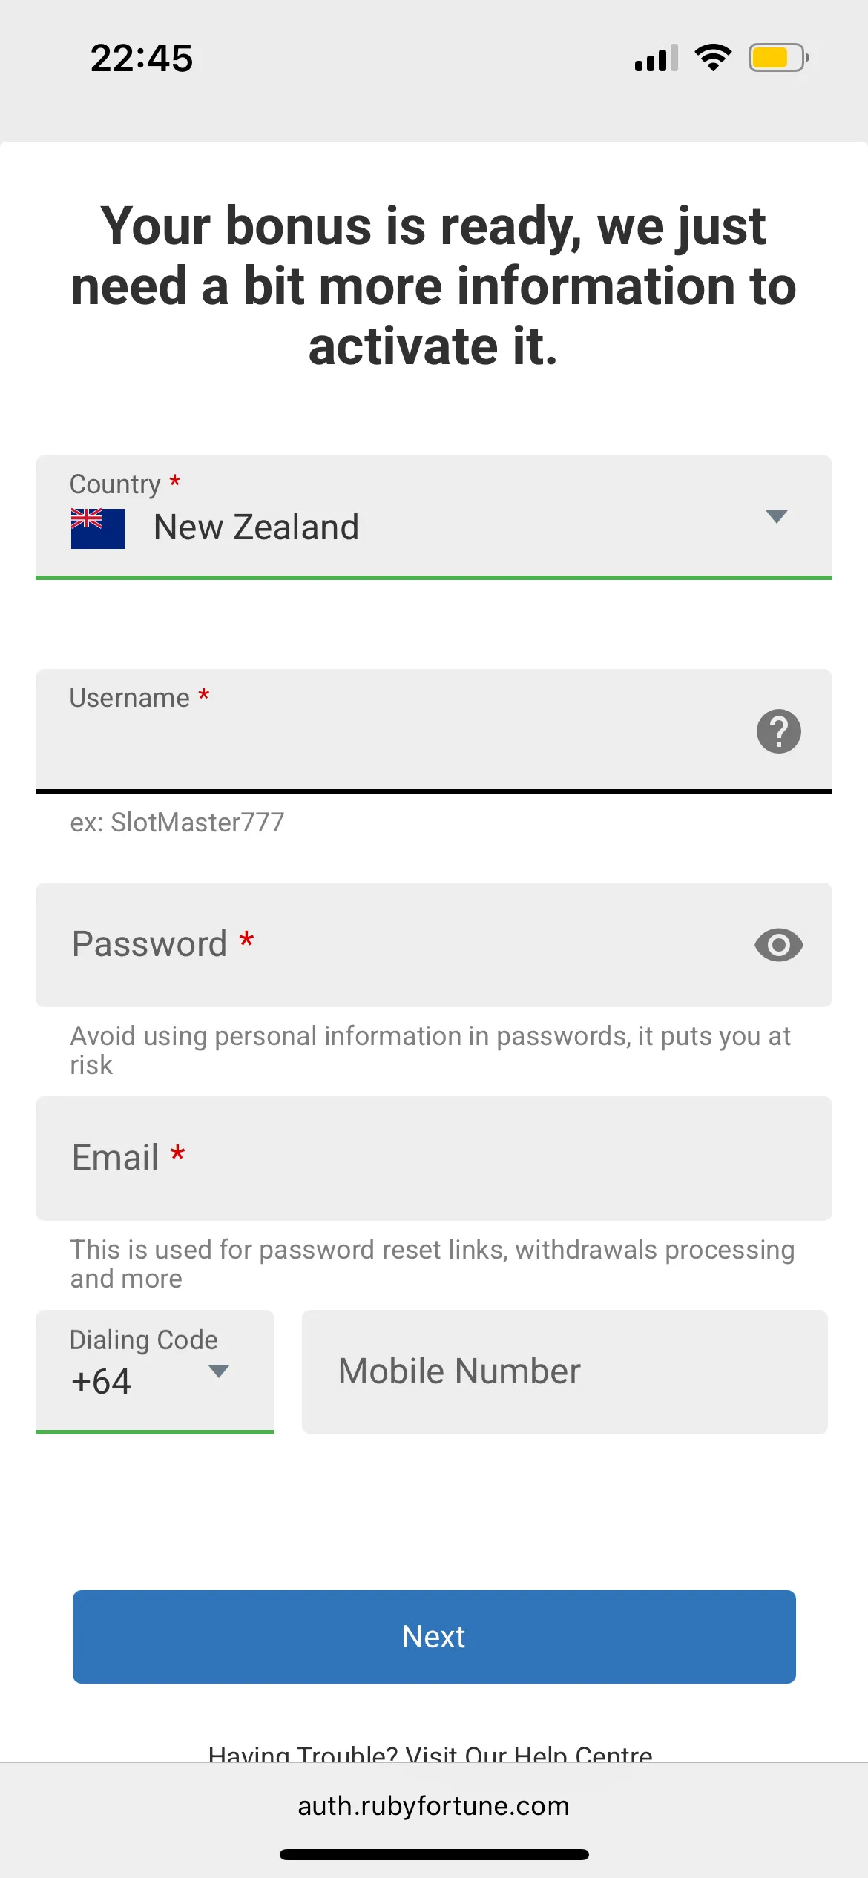Image resolution: width=868 pixels, height=1878 pixels.
Task: Click into the Password field
Action: 401,945
